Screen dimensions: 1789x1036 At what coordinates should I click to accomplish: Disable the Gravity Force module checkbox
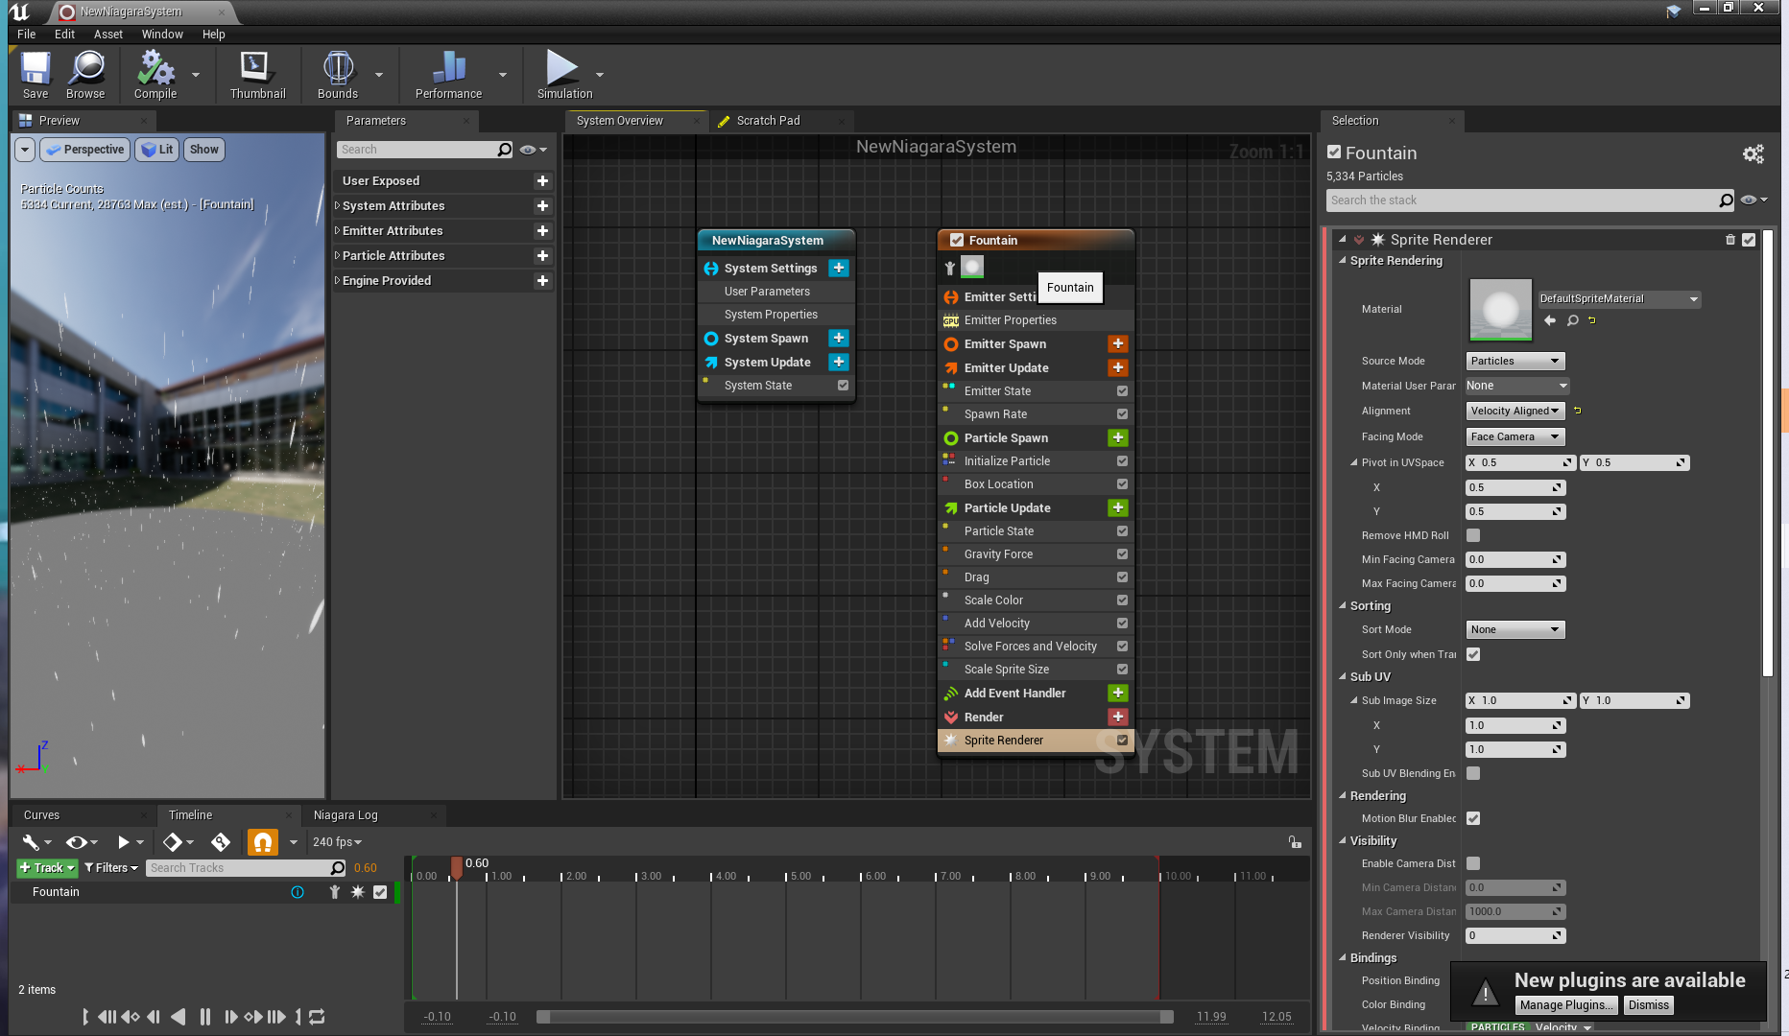[x=1122, y=554]
